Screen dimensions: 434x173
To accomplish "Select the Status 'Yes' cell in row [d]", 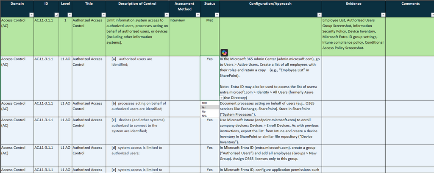I will tap(209, 156).
